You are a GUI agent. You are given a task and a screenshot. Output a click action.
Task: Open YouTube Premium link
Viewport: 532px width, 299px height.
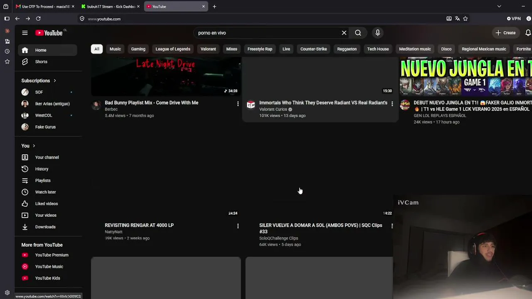[x=48, y=255]
